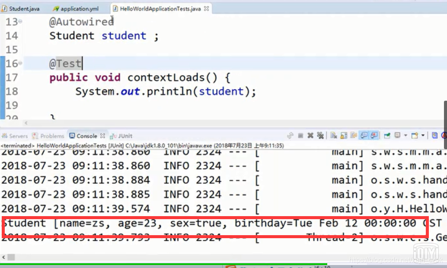
Task: Click the Remove Launch icon in Console toolbar
Action: [310, 134]
